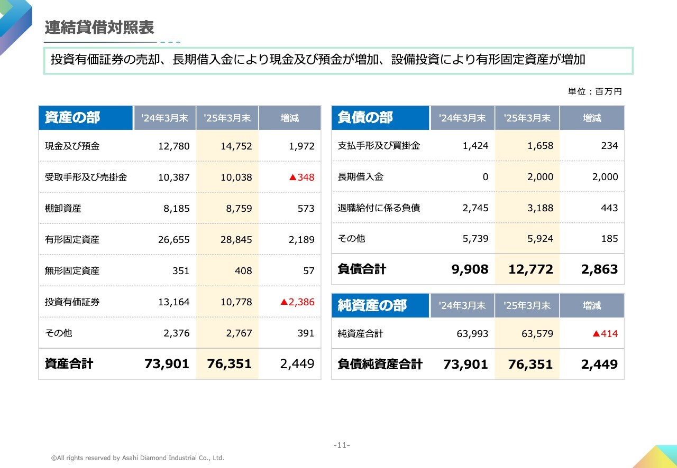Click the 資産の部 table header
The height and width of the screenshot is (468, 677).
[x=86, y=118]
